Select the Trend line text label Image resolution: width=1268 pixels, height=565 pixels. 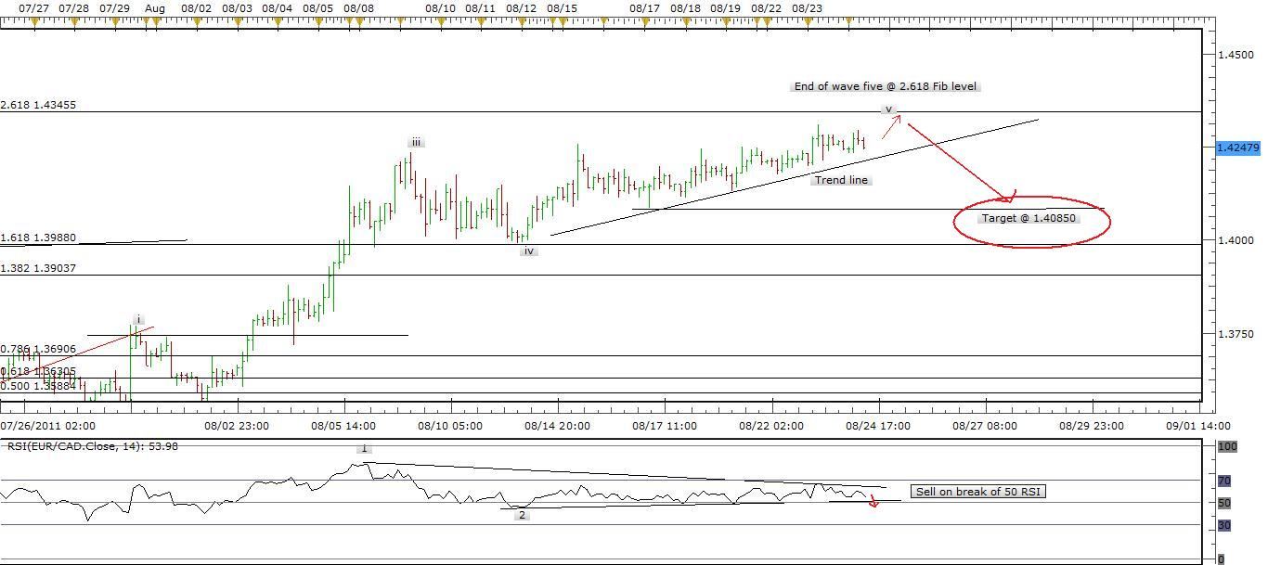coord(841,180)
